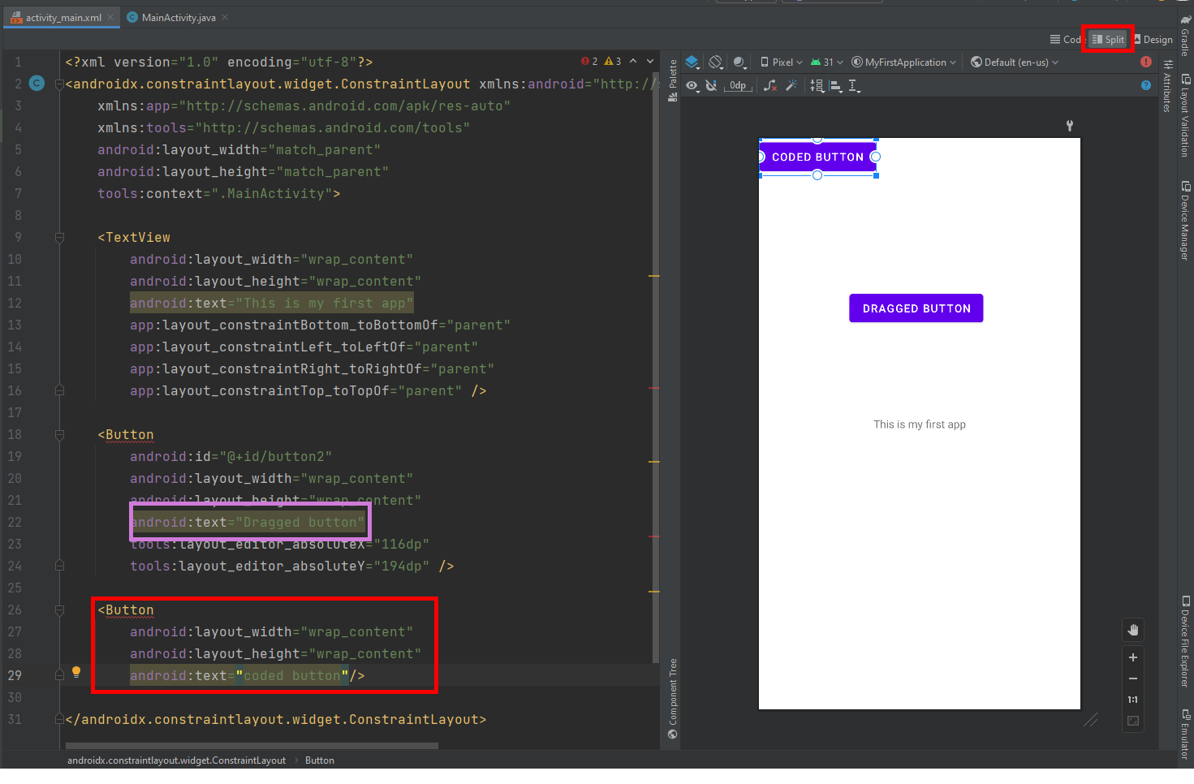Open the Default (en-us) locale dropdown

coord(1015,62)
